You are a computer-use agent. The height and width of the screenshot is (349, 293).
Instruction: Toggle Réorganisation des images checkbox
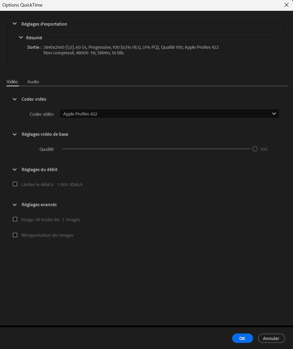[15, 235]
